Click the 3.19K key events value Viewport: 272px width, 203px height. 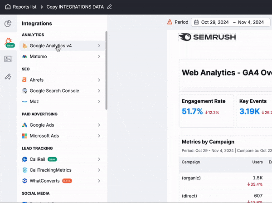249,111
